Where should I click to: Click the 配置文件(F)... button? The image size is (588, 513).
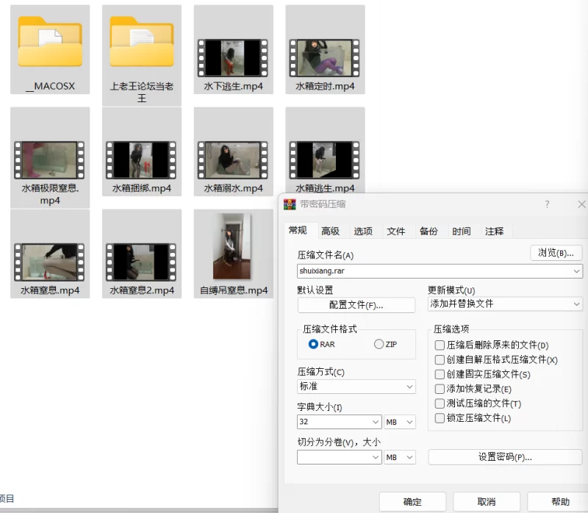coord(356,305)
